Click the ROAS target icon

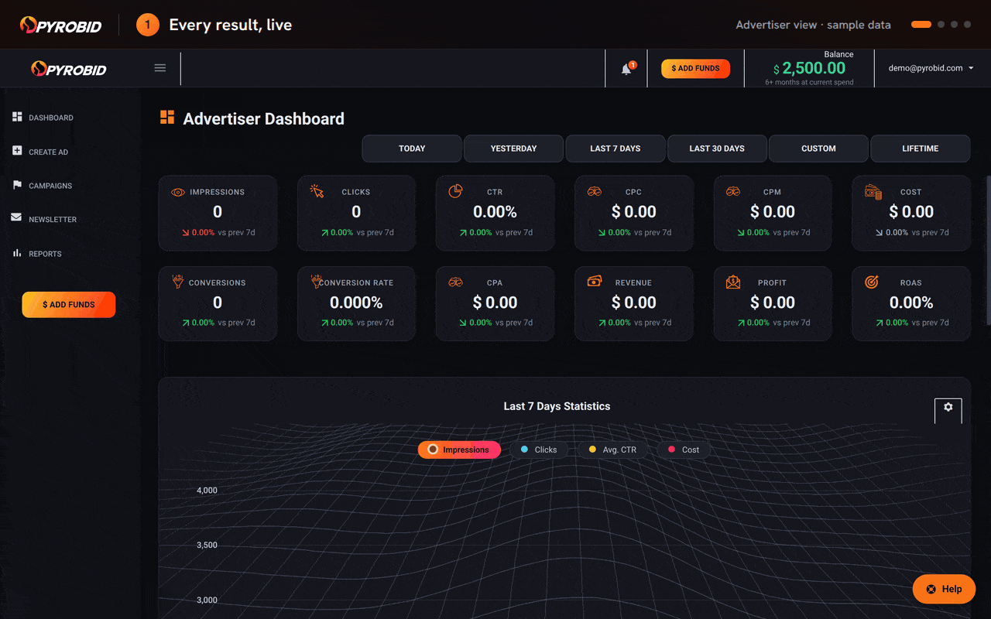(x=872, y=282)
